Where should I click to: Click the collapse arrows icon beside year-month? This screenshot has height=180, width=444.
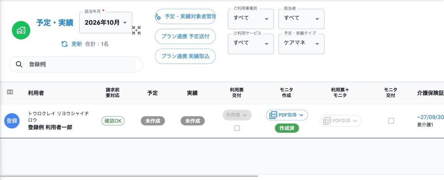click(136, 30)
